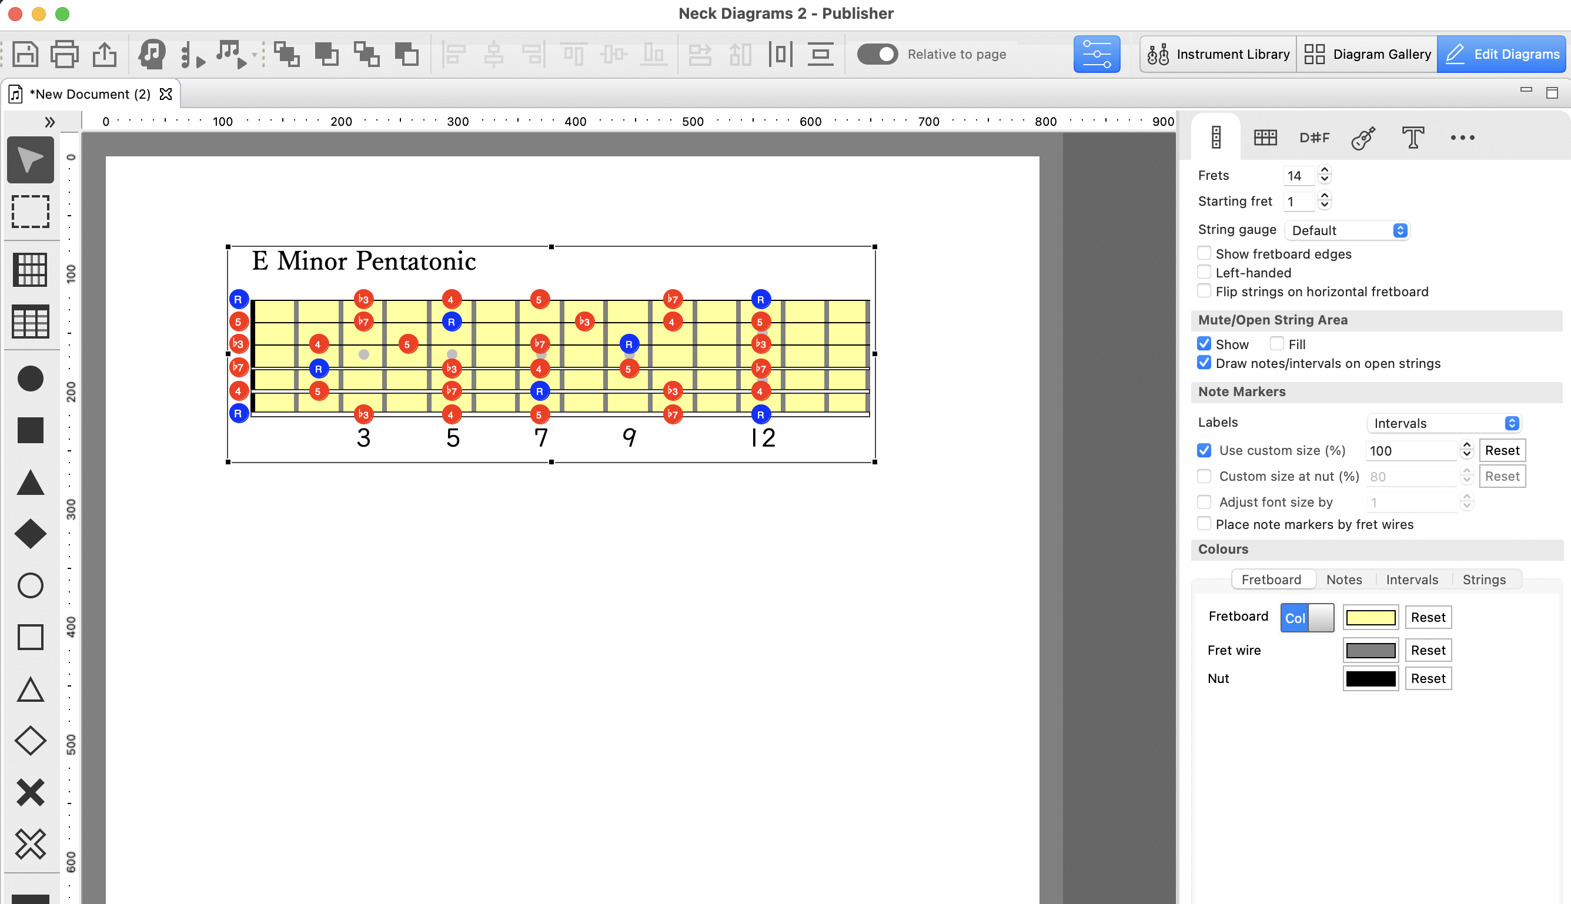Open the text settings T tab
The image size is (1571, 904).
(1413, 137)
